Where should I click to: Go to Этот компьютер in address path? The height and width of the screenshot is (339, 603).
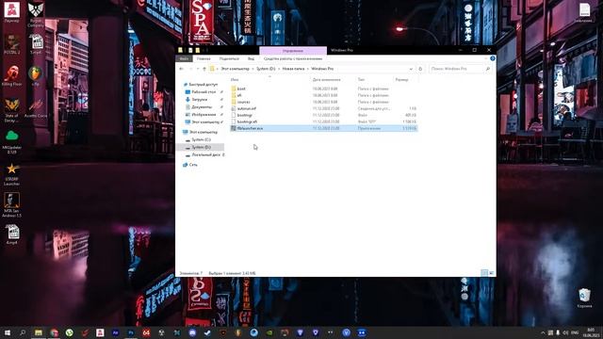[235, 69]
